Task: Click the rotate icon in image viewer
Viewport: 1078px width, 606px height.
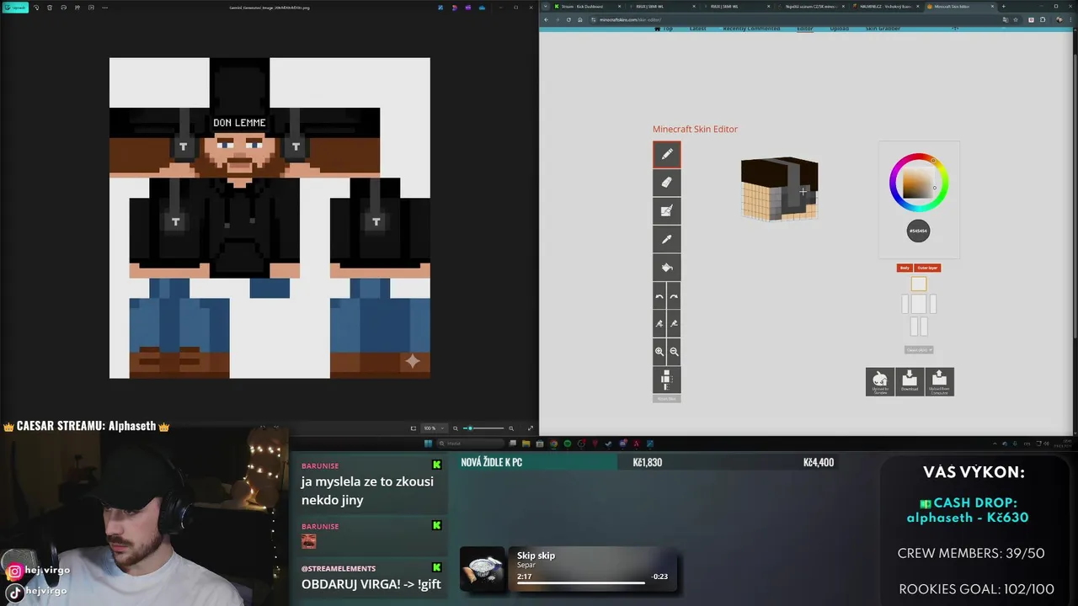Action: pos(36,8)
